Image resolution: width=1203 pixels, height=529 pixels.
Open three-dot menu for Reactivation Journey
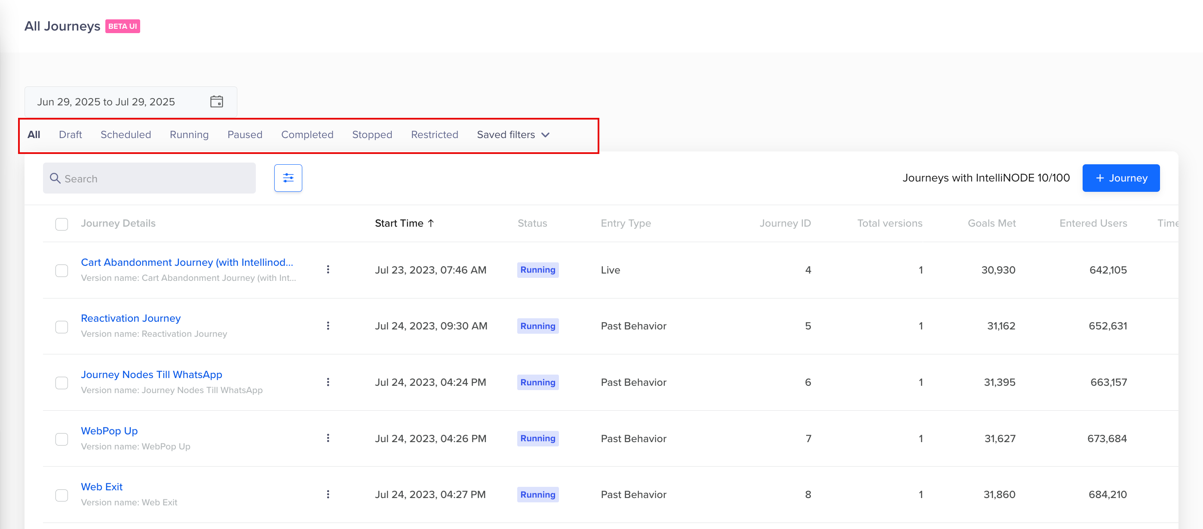pos(328,326)
